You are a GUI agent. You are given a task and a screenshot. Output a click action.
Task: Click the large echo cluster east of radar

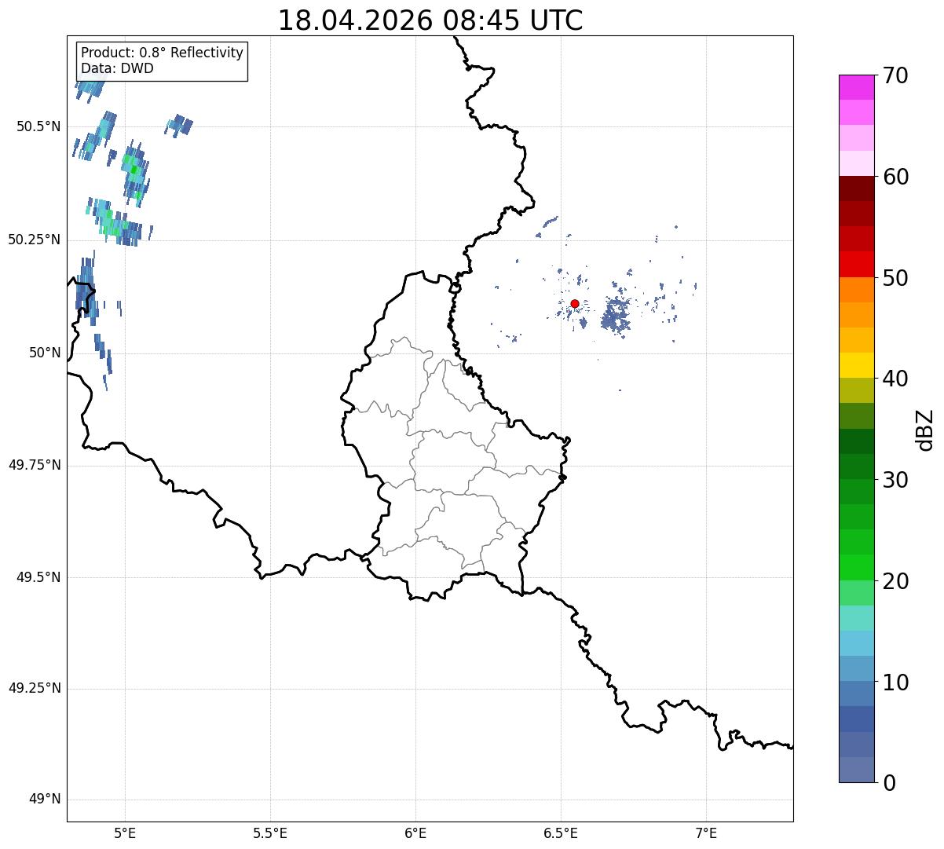(x=616, y=313)
